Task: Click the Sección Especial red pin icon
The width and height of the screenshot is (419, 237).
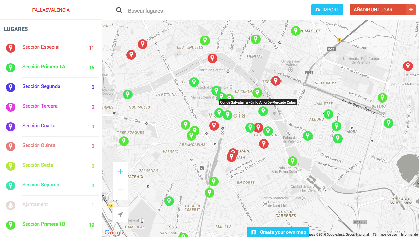Action: [11, 48]
